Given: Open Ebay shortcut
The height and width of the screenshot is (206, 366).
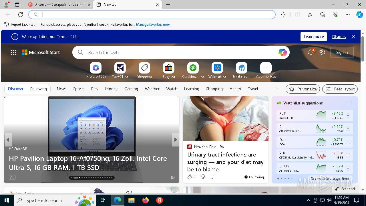Looking at the screenshot, I should pos(169,70).
